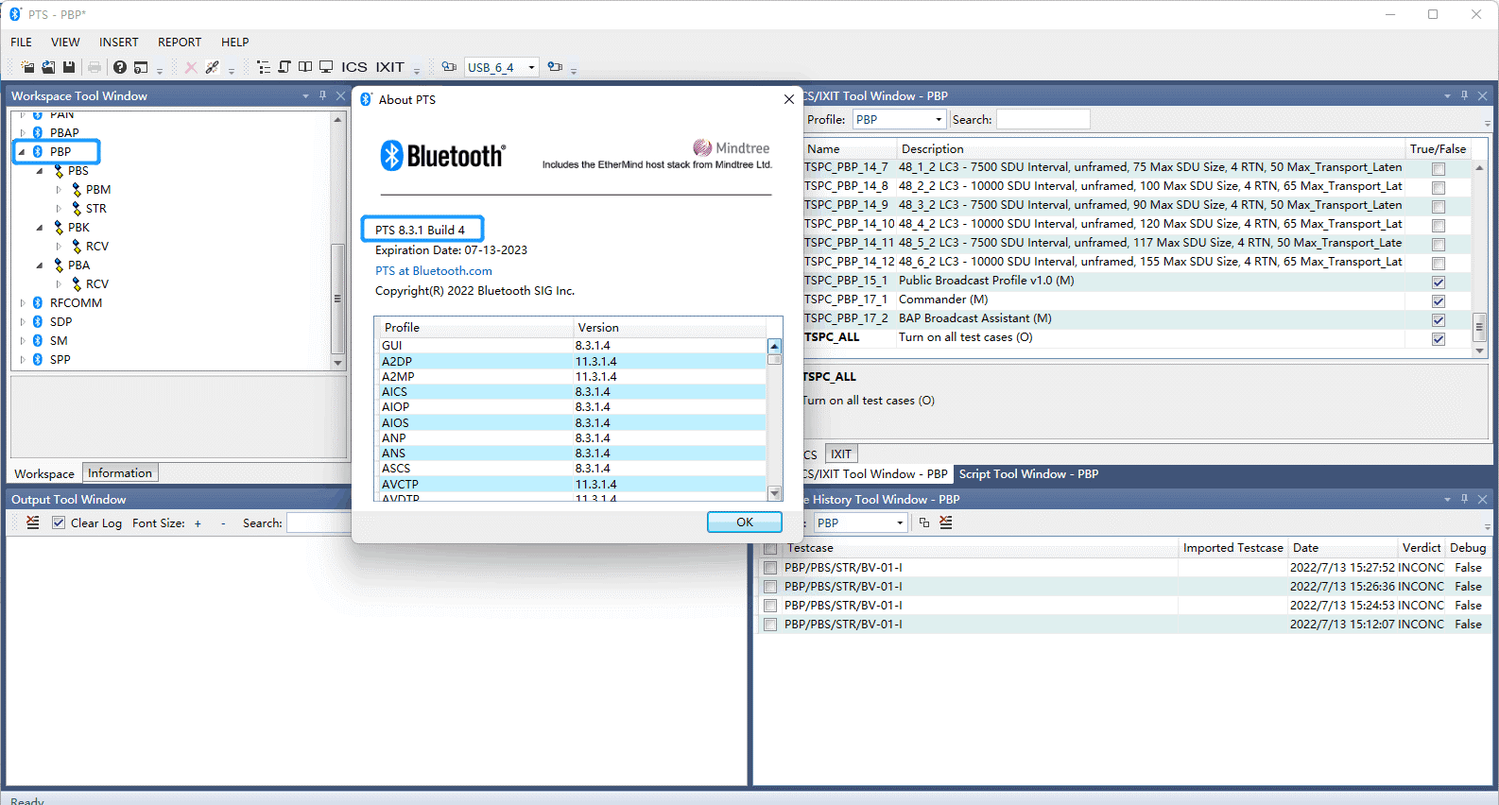Uncheck TSPC_PBP_15_1 Public Broadcast Profile
The width and height of the screenshot is (1499, 805).
pos(1439,283)
